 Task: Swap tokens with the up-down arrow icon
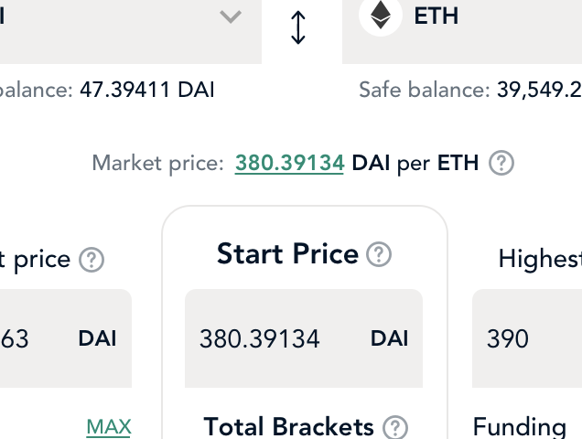[298, 27]
